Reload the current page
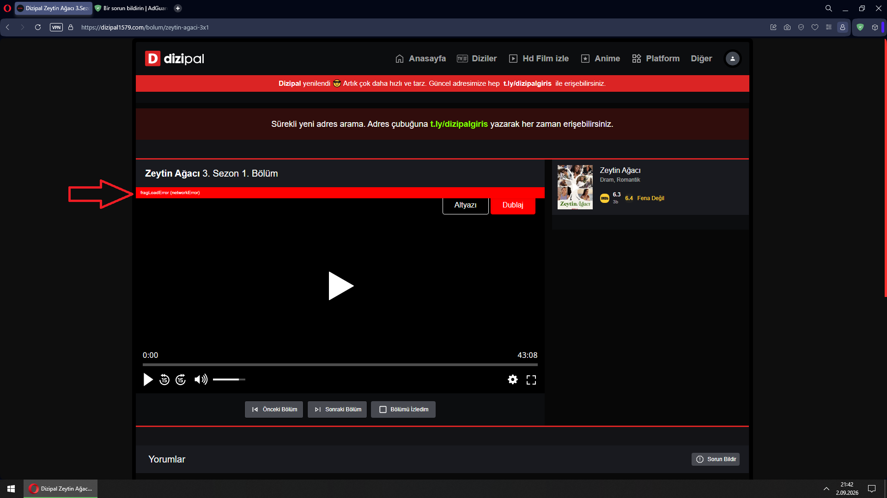Viewport: 887px width, 498px height. [38, 27]
